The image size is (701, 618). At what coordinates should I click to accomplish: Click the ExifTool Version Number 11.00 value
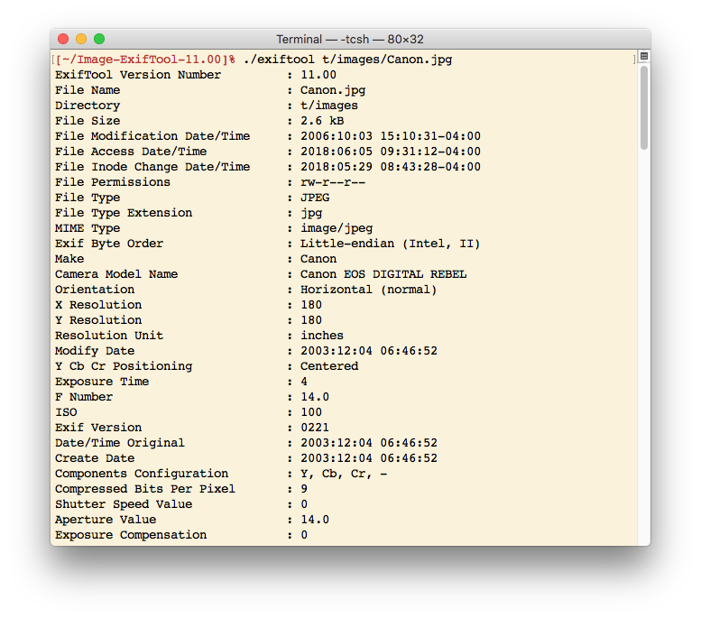point(318,75)
